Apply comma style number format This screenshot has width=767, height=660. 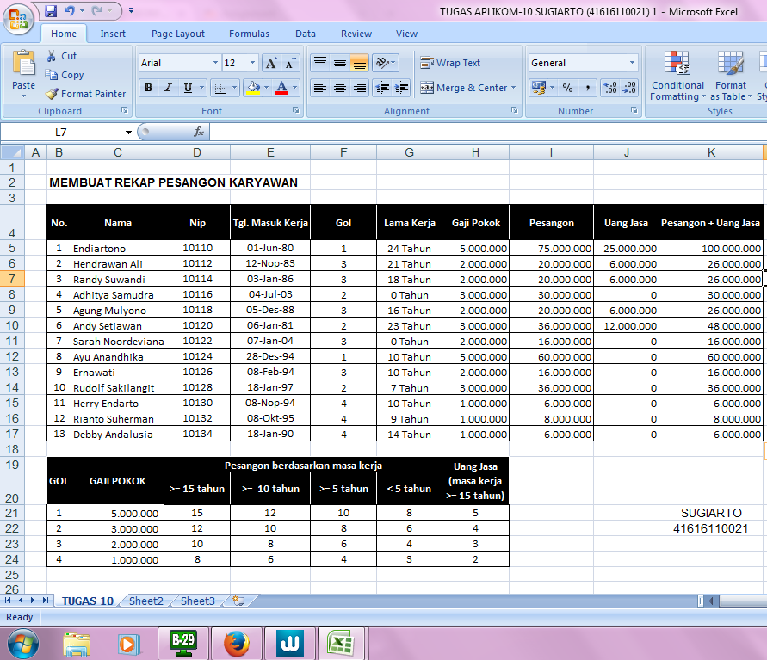tap(587, 88)
